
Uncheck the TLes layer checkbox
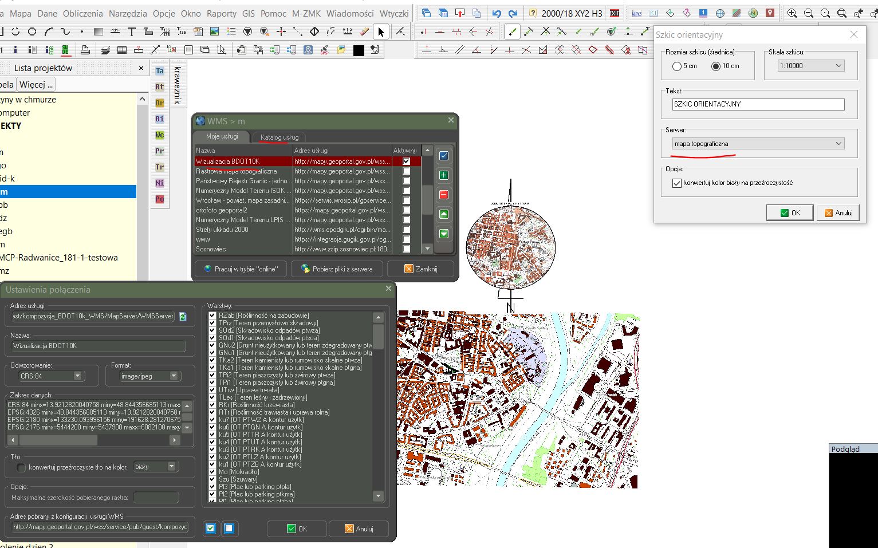point(212,397)
